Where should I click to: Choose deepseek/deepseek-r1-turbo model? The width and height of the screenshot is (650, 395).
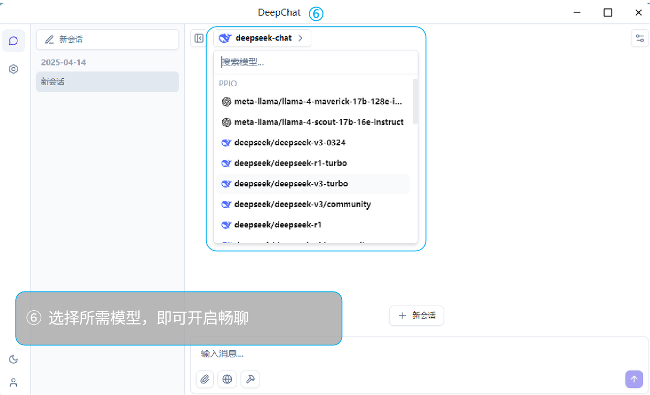click(290, 163)
